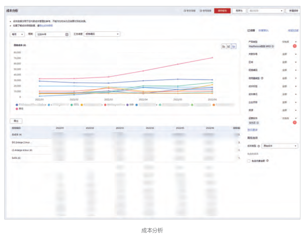This screenshot has height=239, width=302.
Task: Remove the 华为云 filter tag
Action: point(258,123)
